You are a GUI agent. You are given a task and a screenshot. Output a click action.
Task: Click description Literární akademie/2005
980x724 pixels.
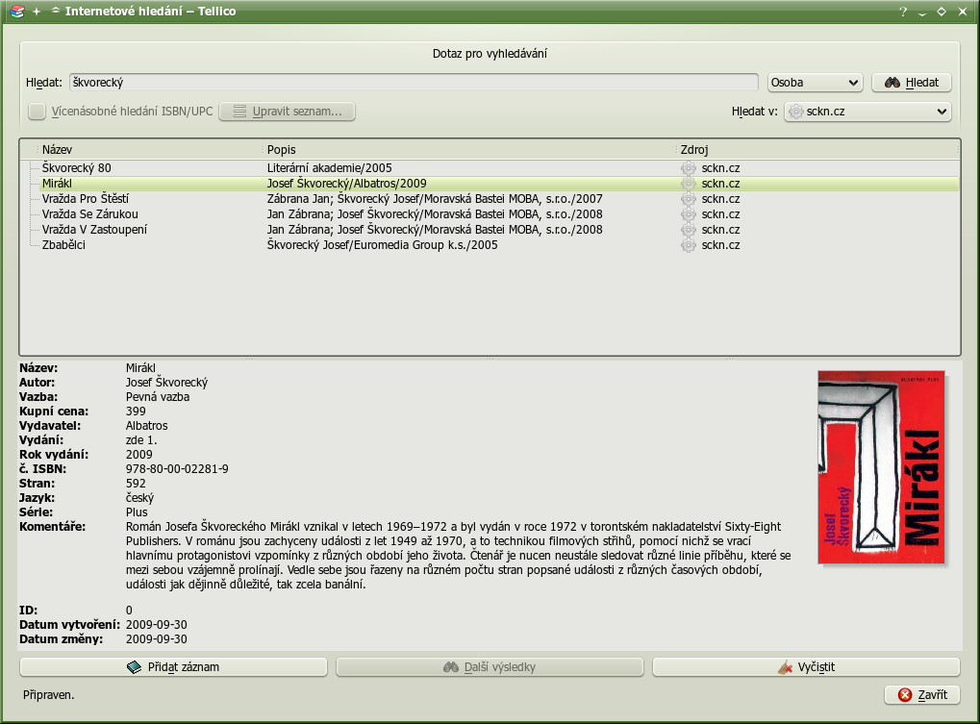coord(329,168)
